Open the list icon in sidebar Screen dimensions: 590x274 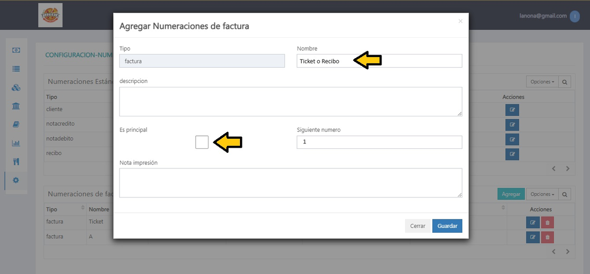[x=16, y=69]
